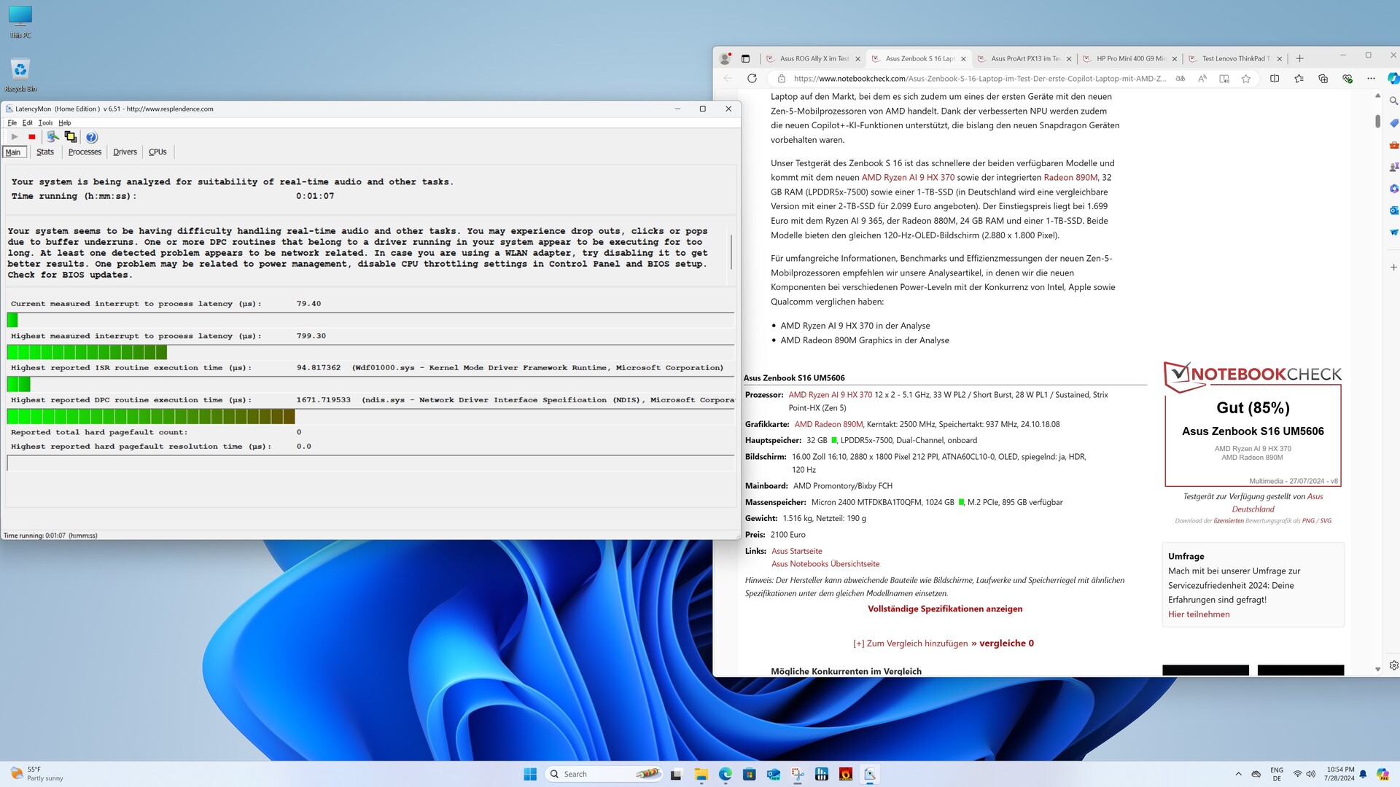Click the red Stop monitoring button

click(32, 137)
